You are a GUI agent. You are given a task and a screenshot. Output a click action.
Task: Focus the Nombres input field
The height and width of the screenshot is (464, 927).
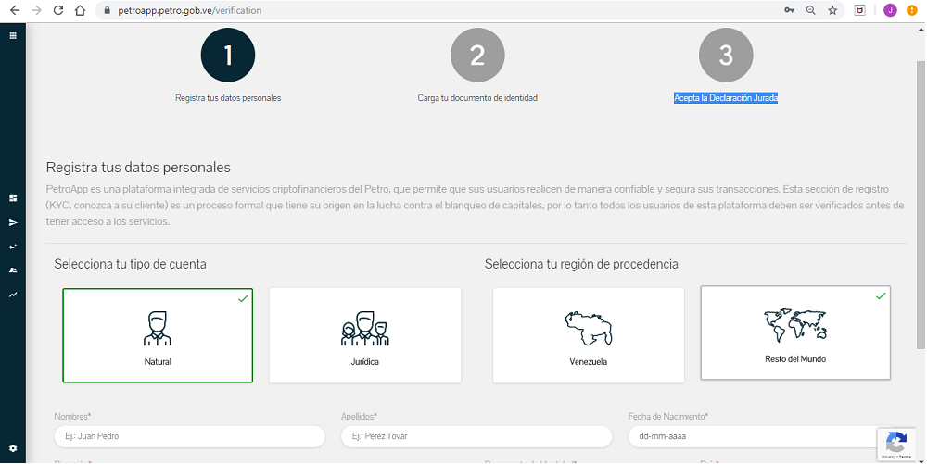(x=190, y=436)
